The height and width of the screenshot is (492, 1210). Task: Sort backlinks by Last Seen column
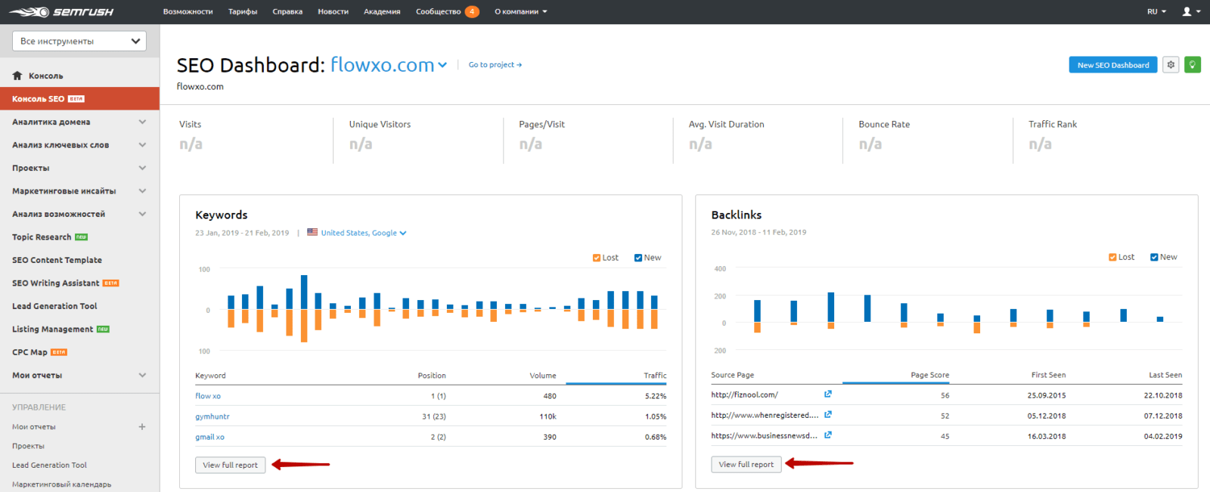click(x=1165, y=375)
